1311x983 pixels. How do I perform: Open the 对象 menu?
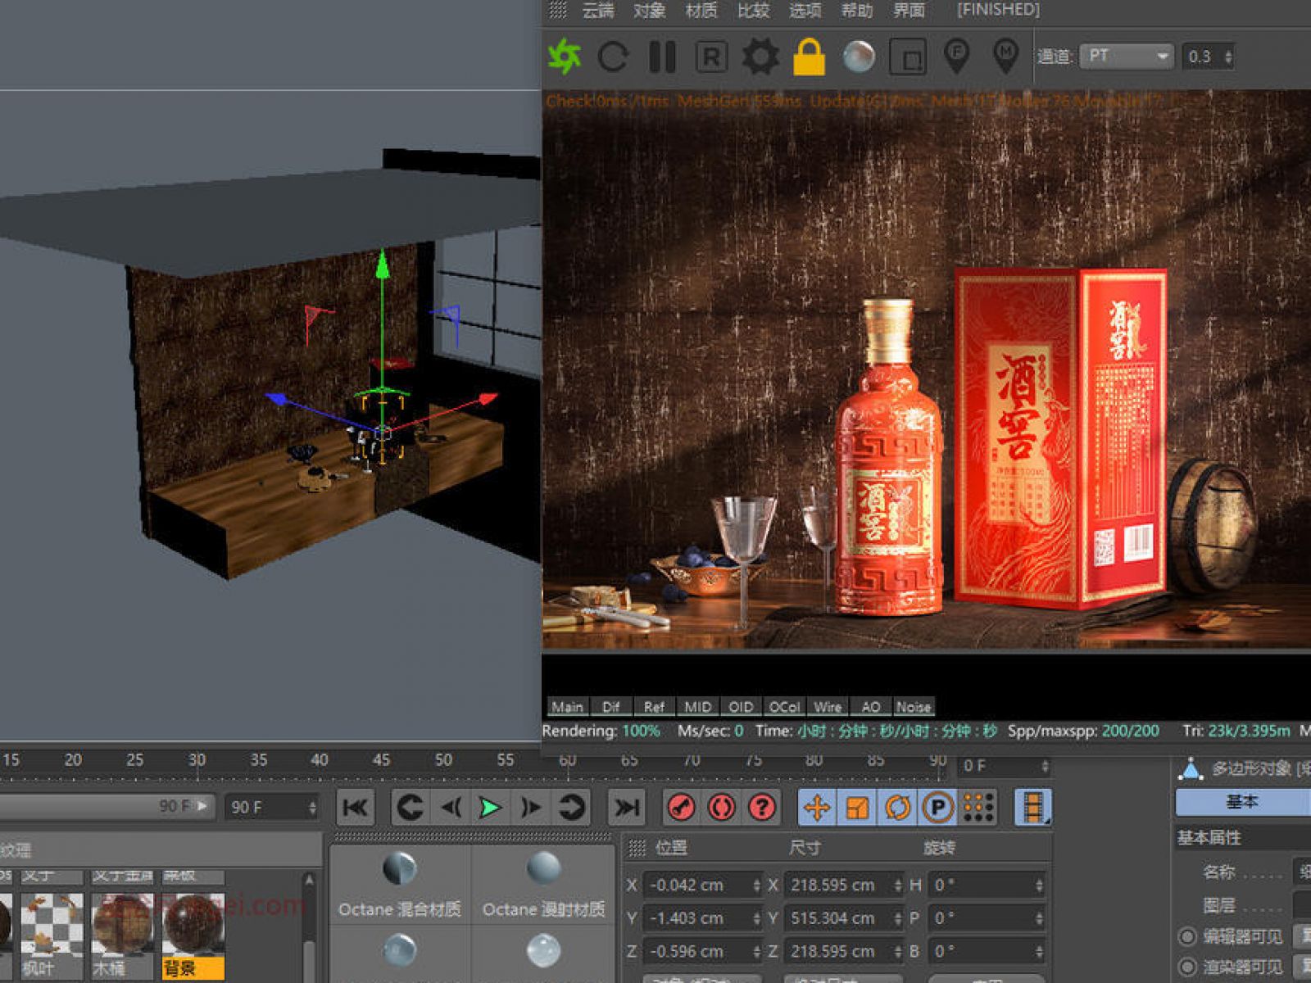[649, 10]
